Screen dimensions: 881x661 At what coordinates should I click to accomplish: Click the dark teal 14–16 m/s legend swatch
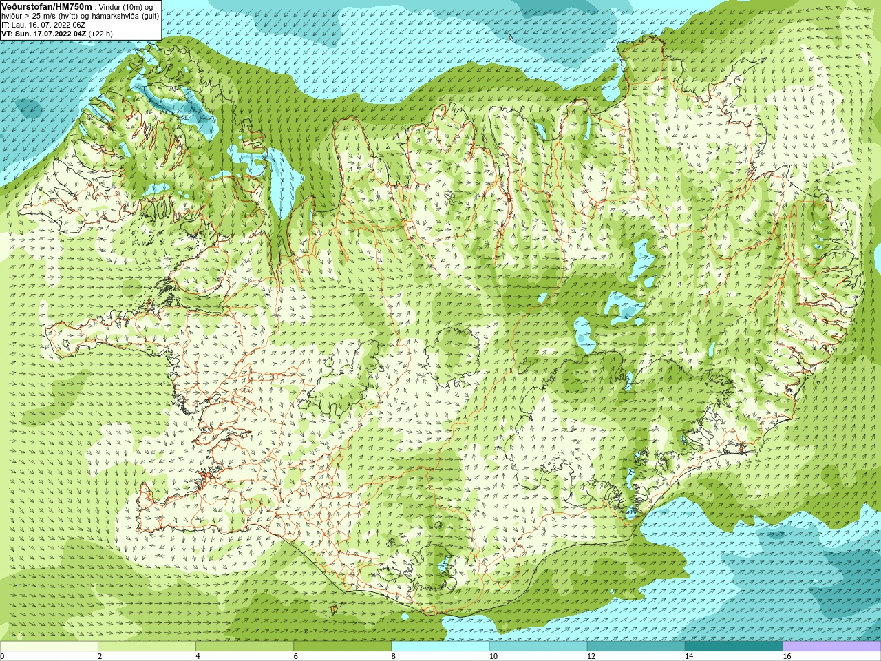[734, 646]
